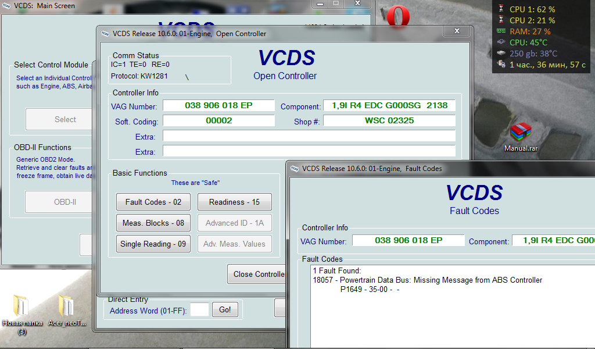Click 'Protocol: KW1281' in Comm Status
This screenshot has height=349, width=595.
pos(139,76)
